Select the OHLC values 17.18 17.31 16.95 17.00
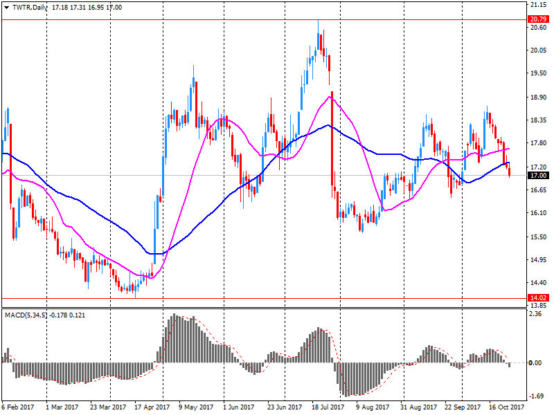The width and height of the screenshot is (554, 415). pos(87,8)
